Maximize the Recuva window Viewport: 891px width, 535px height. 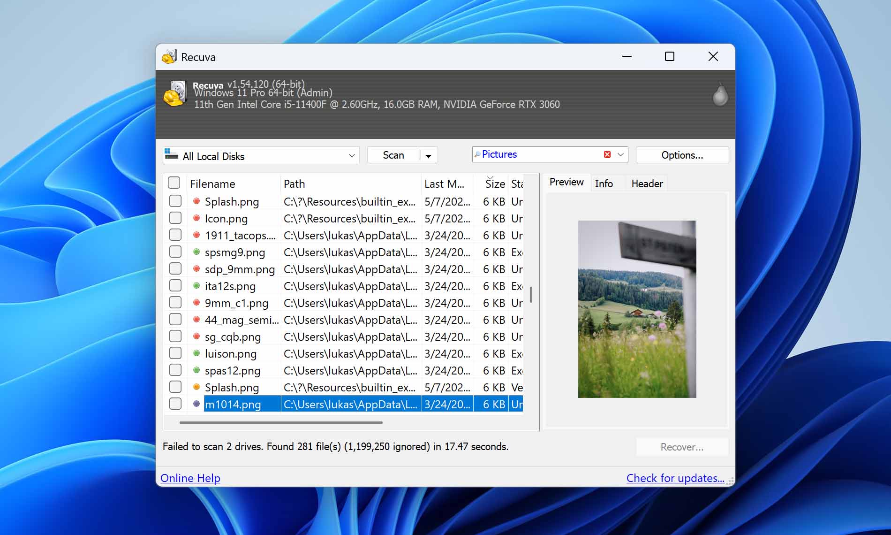point(670,56)
